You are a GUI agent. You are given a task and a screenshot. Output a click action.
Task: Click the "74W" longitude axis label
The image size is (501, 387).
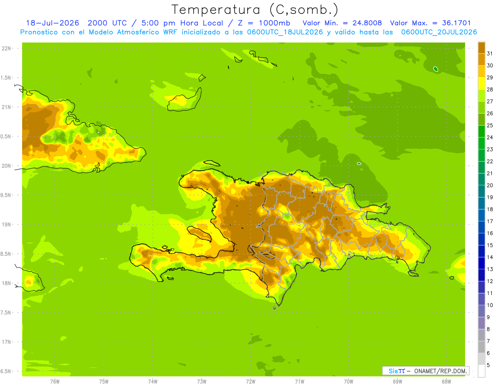pos(152,381)
